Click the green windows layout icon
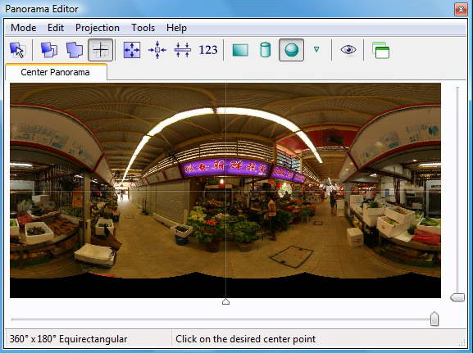The height and width of the screenshot is (353, 473). 380,50
